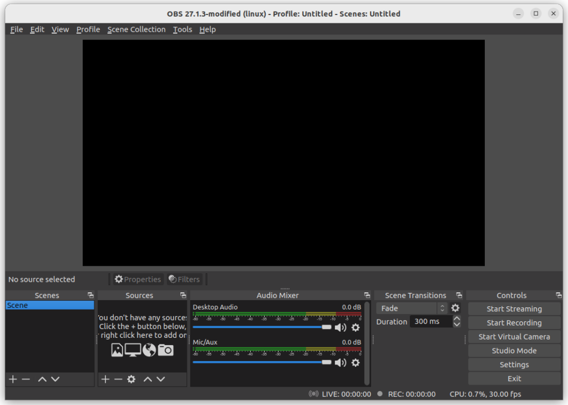Click the Scene Transitions panel detach icon
The width and height of the screenshot is (568, 405).
459,295
